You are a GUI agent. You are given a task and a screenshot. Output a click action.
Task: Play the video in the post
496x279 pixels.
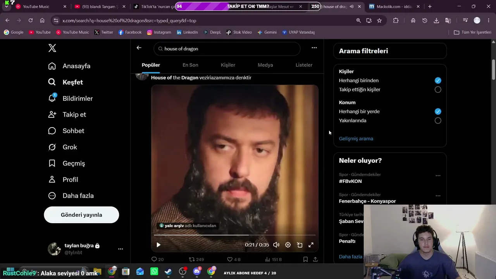(158, 245)
